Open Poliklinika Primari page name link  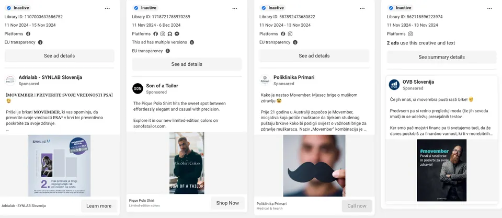(294, 77)
